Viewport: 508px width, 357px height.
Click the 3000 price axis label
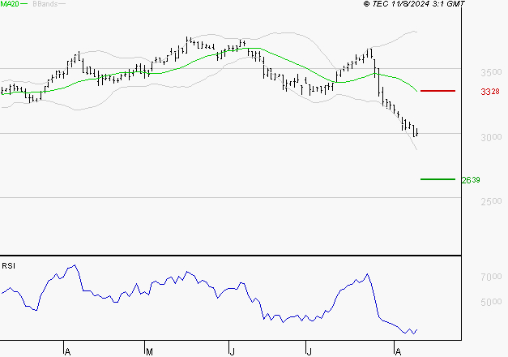[x=491, y=137]
